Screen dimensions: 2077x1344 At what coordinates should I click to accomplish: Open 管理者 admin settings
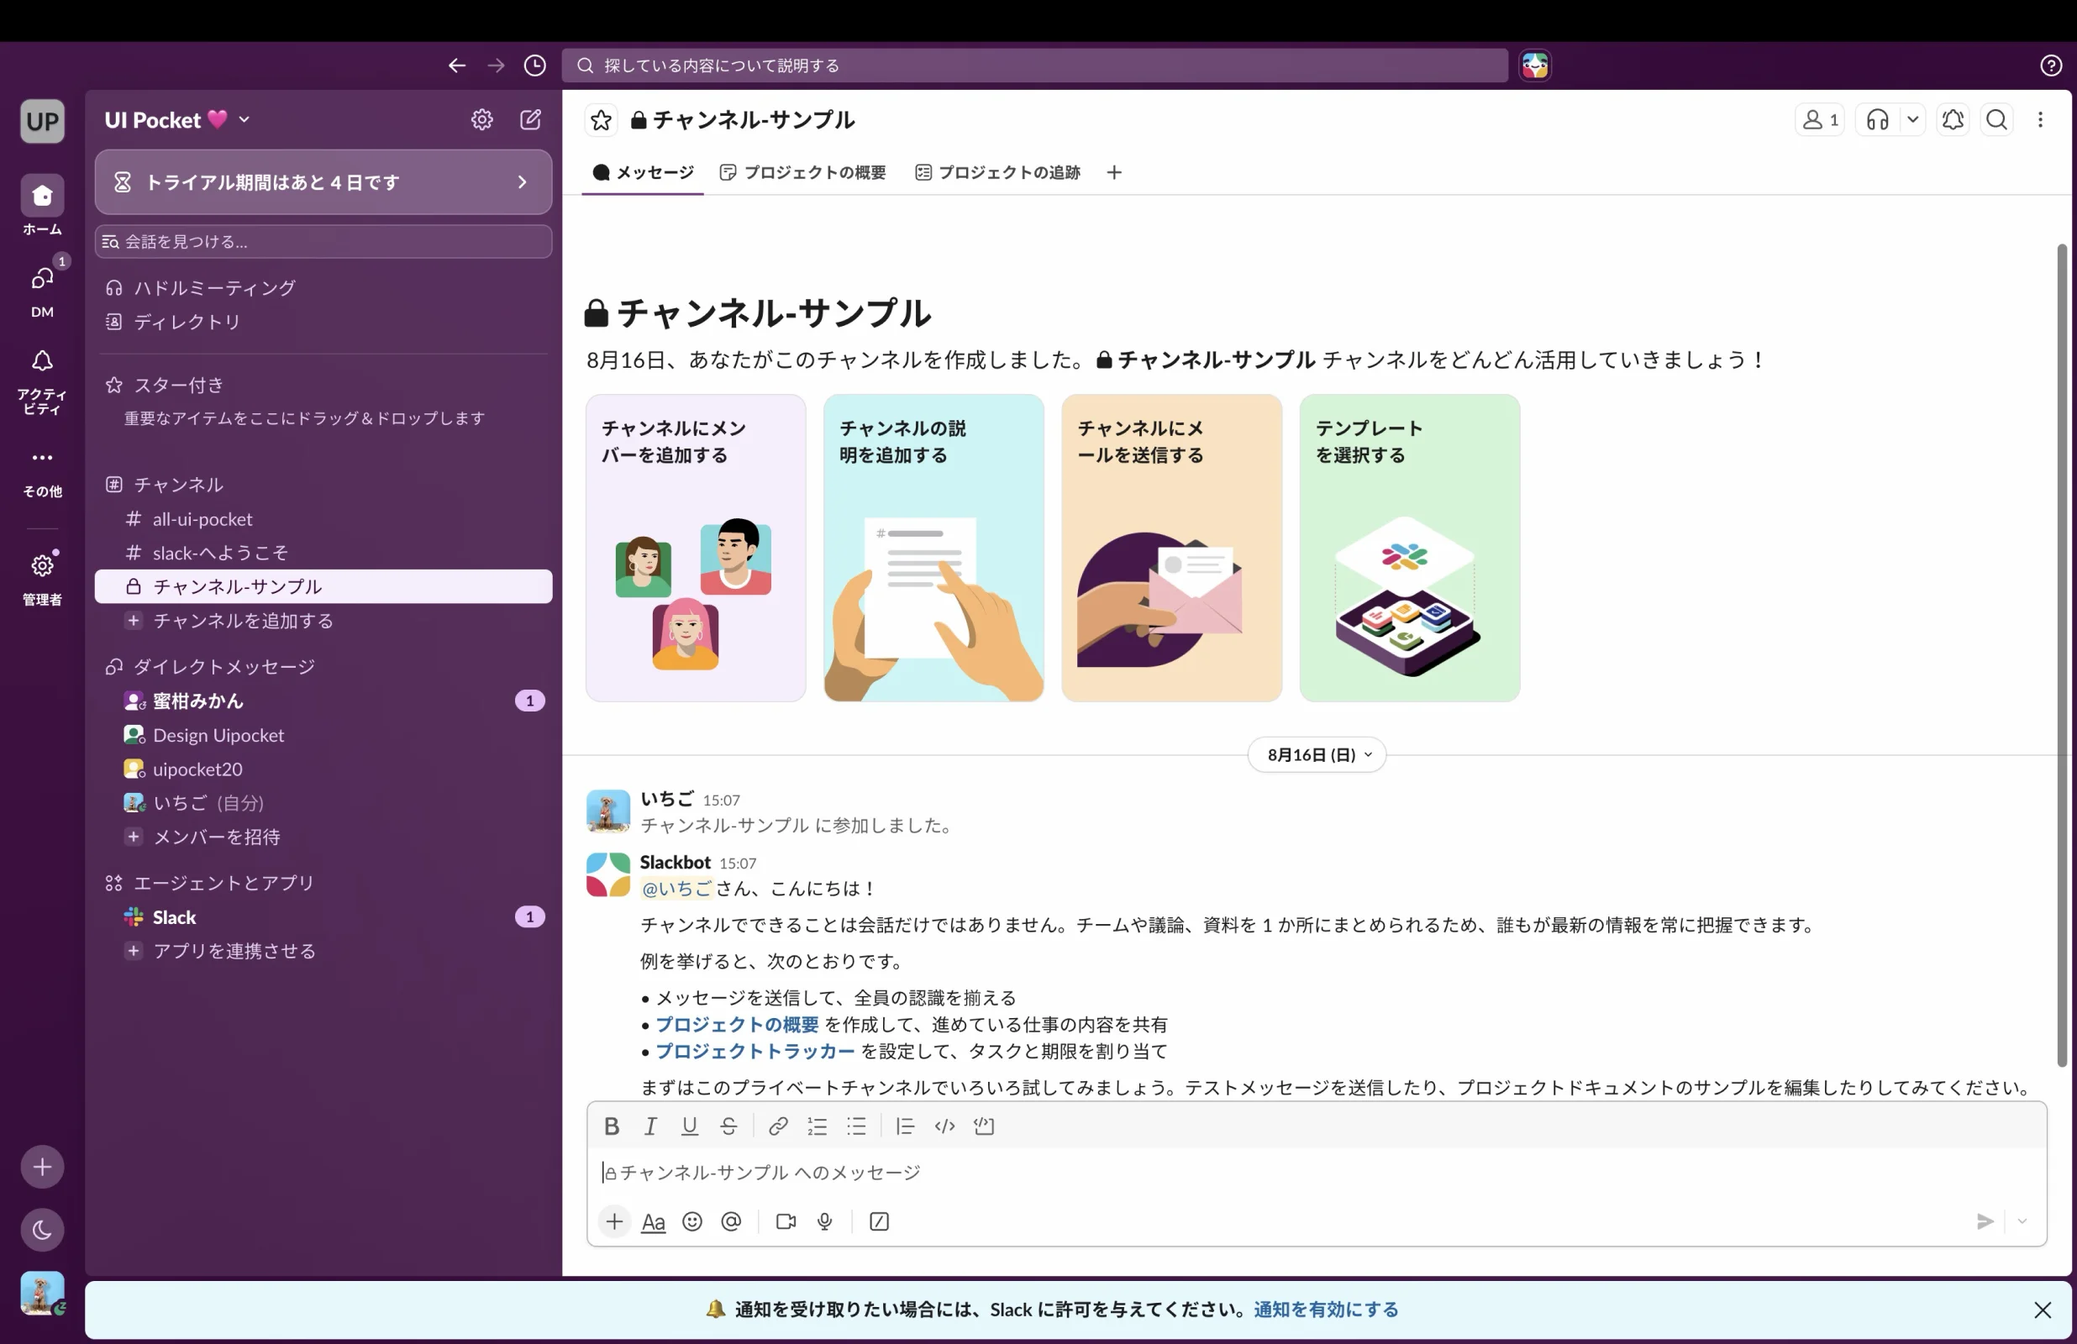(42, 578)
